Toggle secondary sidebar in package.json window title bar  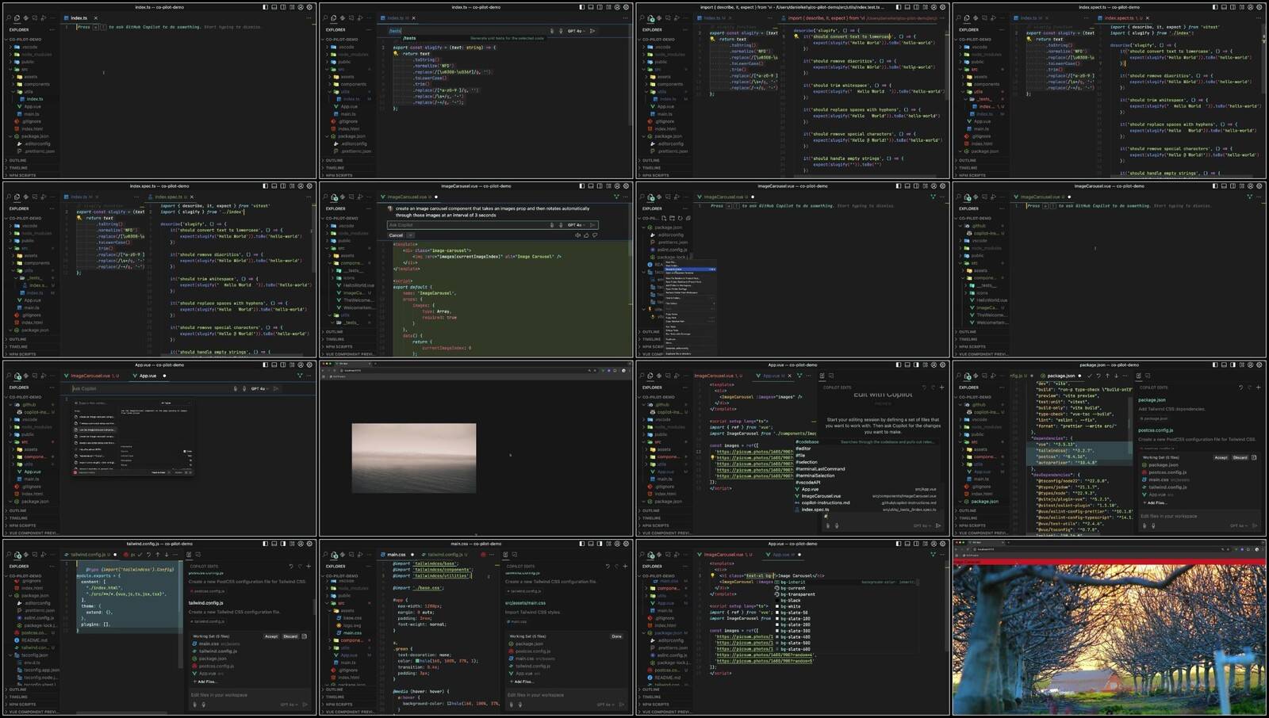click(x=1233, y=365)
